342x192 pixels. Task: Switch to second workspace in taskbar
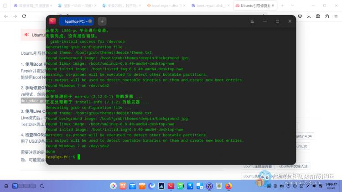tap(21, 186)
